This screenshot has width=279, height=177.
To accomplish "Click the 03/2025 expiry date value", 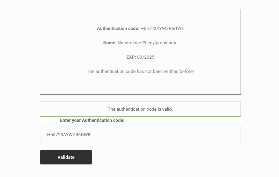I will pos(146,57).
